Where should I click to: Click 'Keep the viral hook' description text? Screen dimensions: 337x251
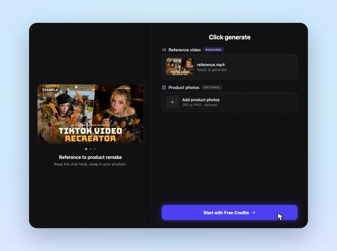click(x=90, y=164)
